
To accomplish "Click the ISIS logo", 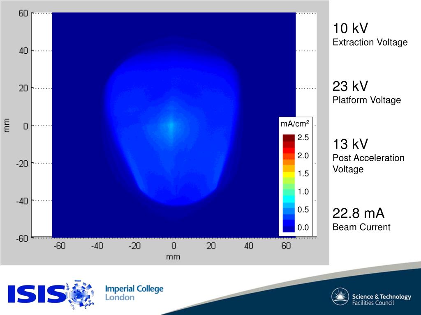I will click(x=51, y=294).
